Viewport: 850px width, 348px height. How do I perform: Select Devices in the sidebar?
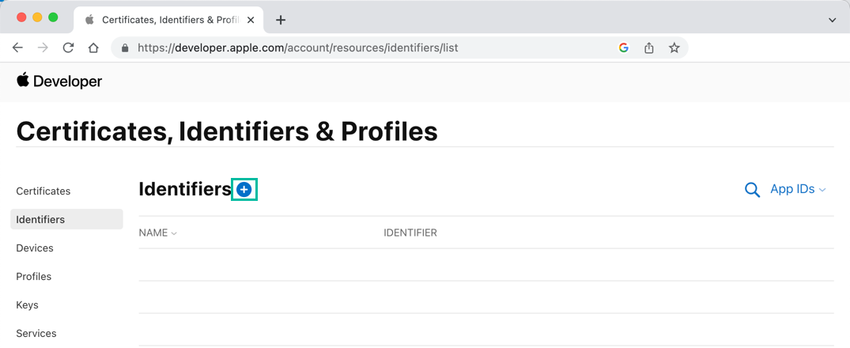coord(35,248)
